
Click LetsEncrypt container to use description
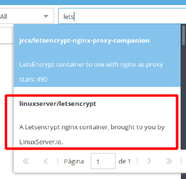pos(91,65)
